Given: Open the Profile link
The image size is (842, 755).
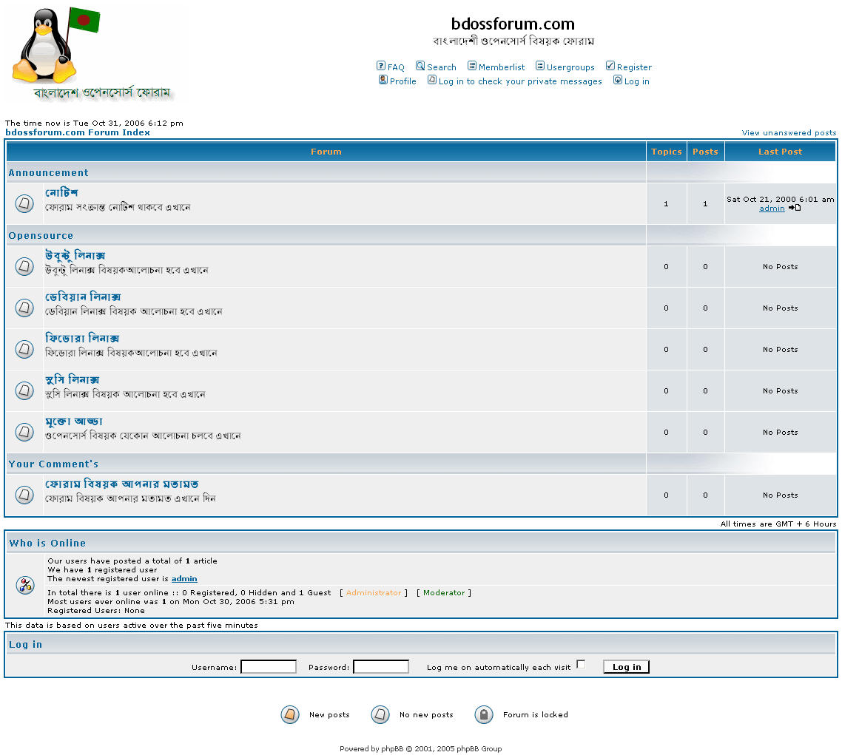Looking at the screenshot, I should click(403, 81).
